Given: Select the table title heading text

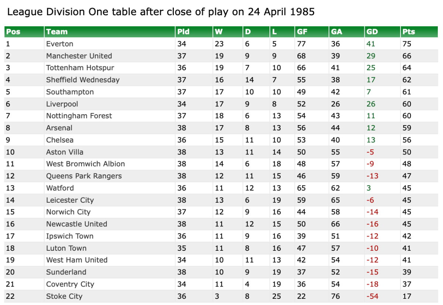Looking at the screenshot, I should point(161,12).
